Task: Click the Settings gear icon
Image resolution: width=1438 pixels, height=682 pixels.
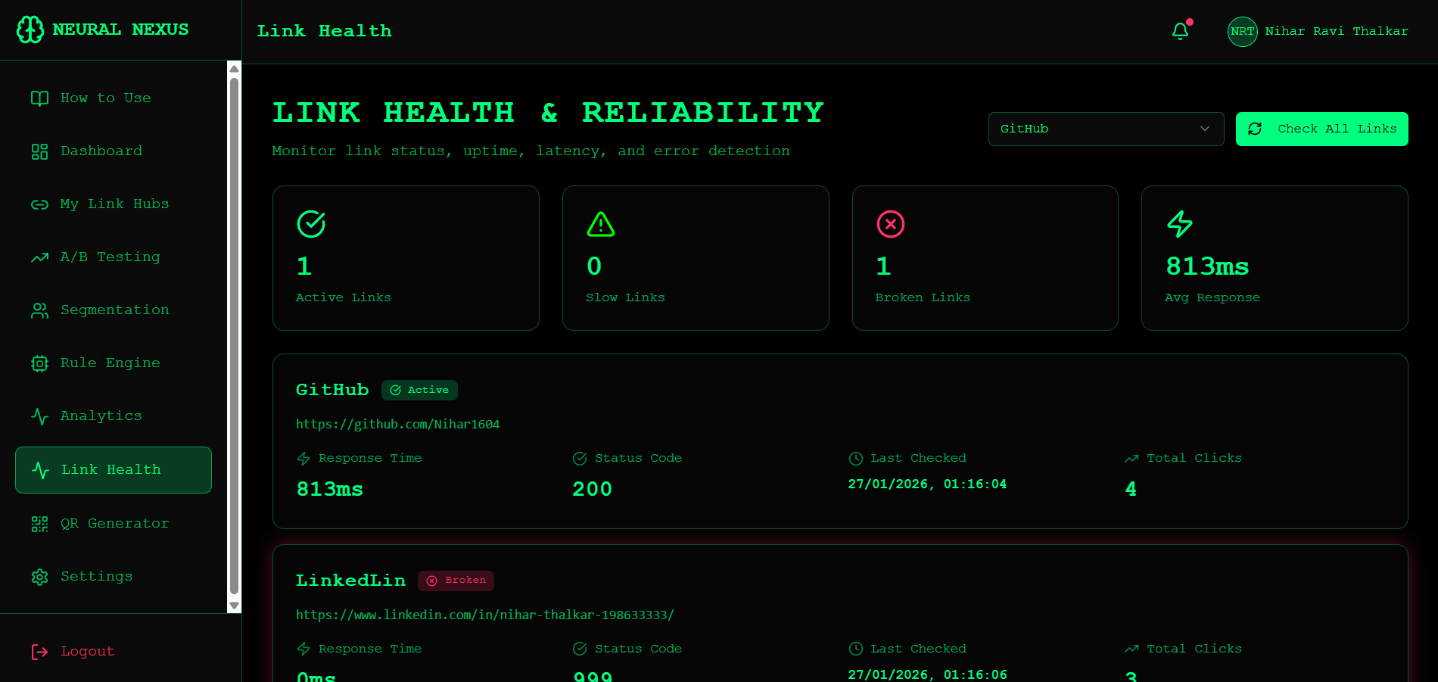Action: 39,577
